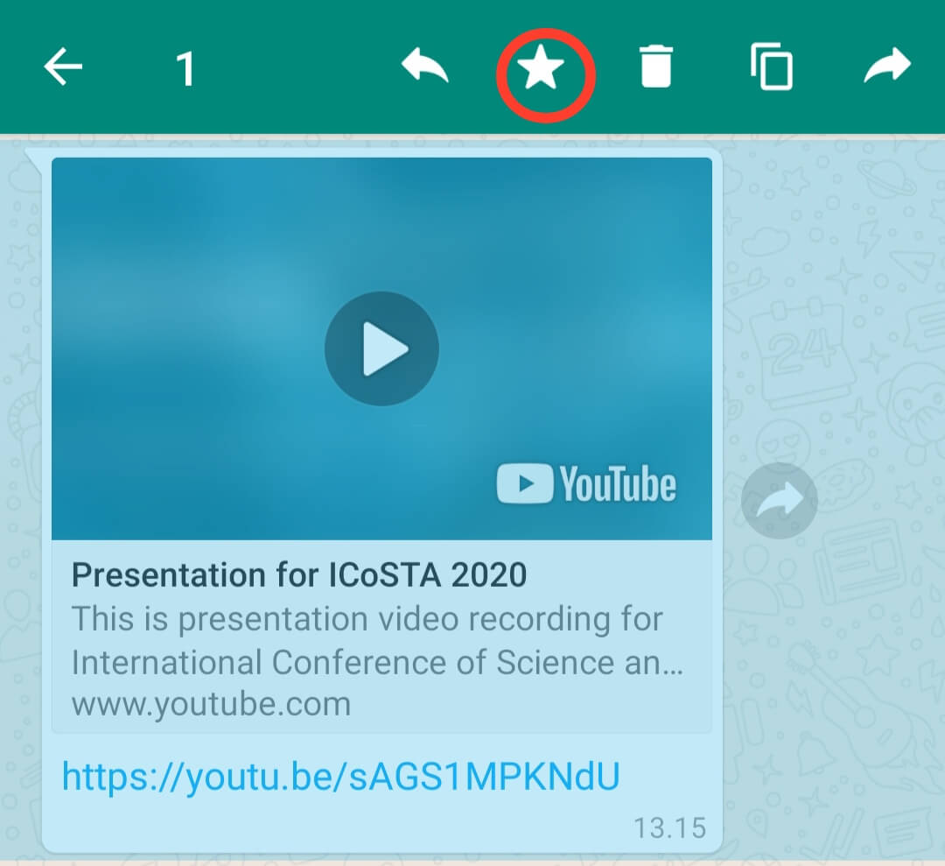Tap the message timestamp 13.15
The height and width of the screenshot is (866, 945).
(669, 828)
